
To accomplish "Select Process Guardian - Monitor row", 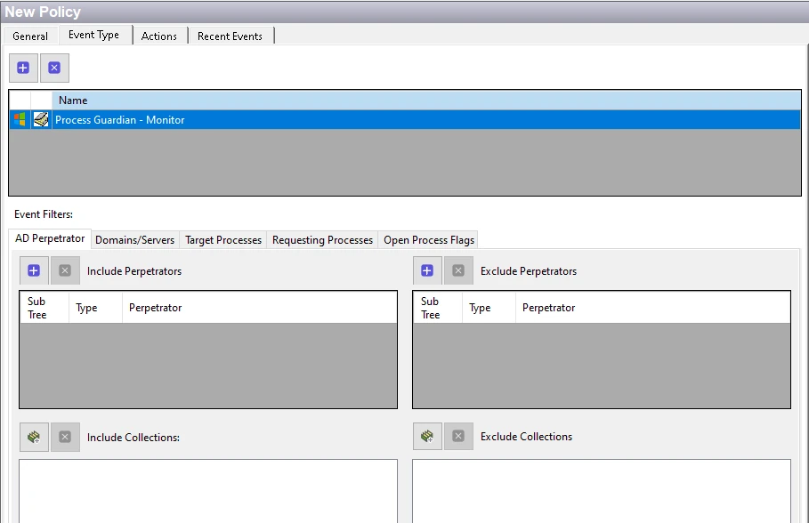I will pyautogui.click(x=405, y=120).
